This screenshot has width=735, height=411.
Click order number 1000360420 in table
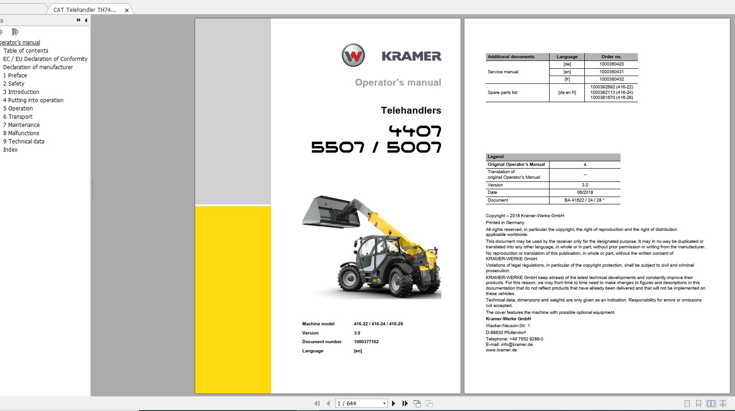611,64
